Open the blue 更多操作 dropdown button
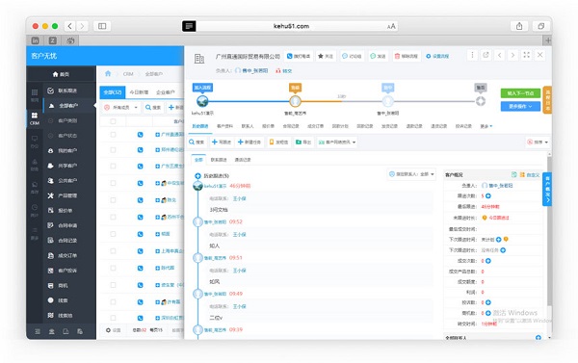The height and width of the screenshot is (363, 578). [x=520, y=106]
